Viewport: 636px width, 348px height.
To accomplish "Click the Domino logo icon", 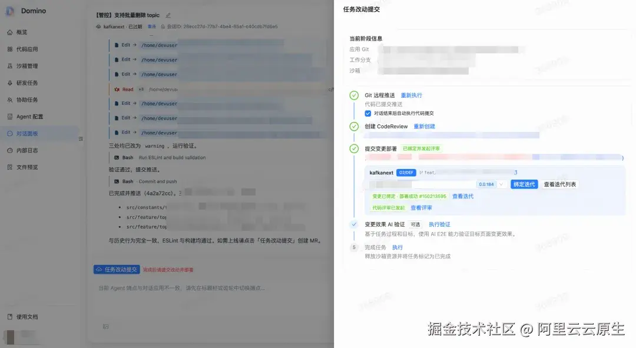I will [10, 11].
